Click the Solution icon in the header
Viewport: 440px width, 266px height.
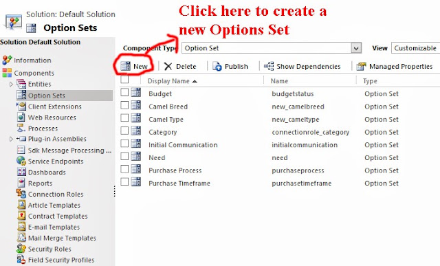click(13, 21)
